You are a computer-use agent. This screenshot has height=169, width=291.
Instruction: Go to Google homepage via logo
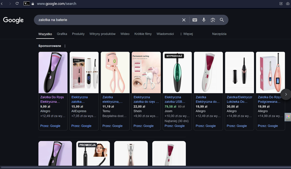pyautogui.click(x=13, y=20)
